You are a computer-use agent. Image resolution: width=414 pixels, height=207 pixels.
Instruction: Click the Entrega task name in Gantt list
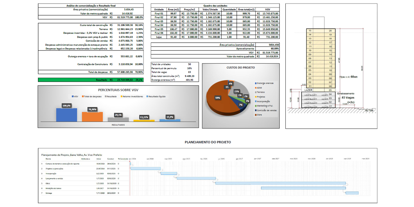(49, 193)
